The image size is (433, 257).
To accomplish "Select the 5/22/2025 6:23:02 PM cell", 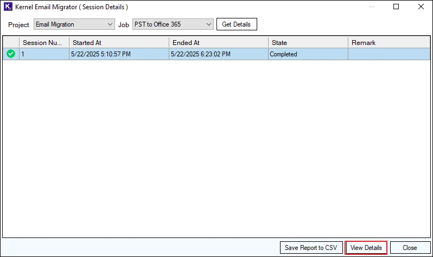I will 219,54.
